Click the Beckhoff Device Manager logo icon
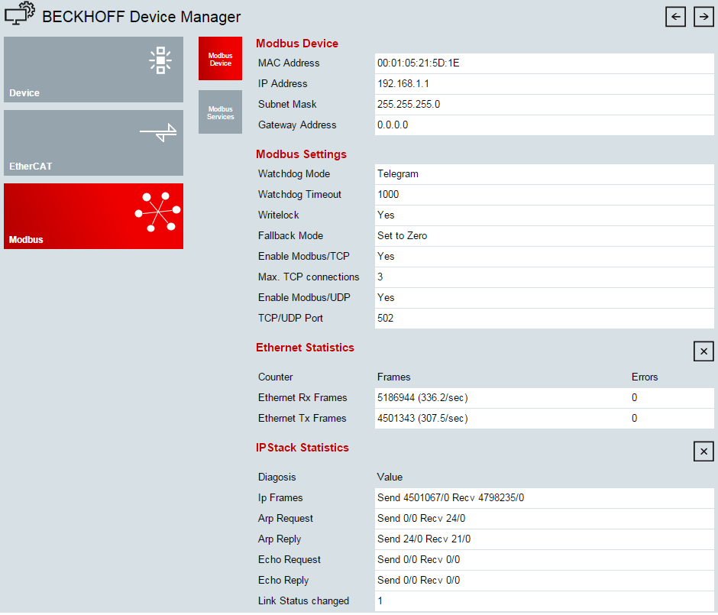The height and width of the screenshot is (615, 718). (20, 14)
